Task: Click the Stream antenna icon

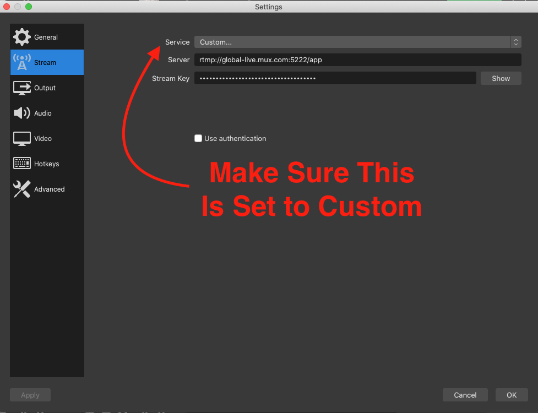Action: [22, 62]
